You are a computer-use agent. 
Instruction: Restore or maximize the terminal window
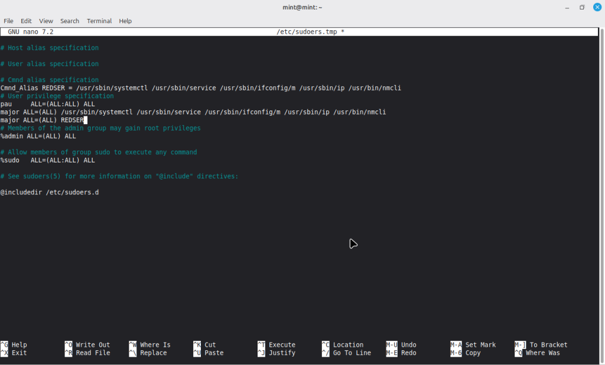click(x=581, y=7)
